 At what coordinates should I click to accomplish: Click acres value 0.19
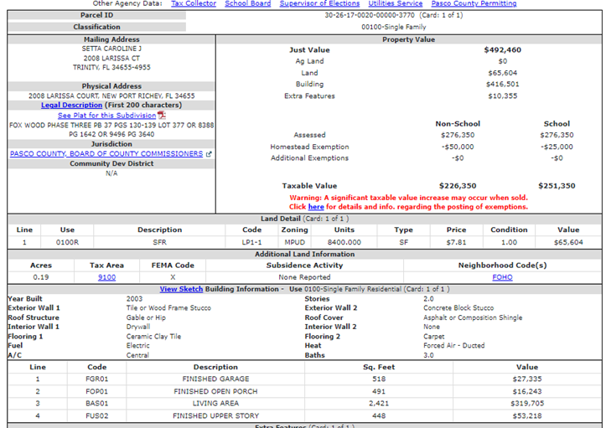coord(40,277)
